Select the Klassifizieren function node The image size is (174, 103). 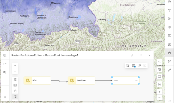click(x=81, y=80)
